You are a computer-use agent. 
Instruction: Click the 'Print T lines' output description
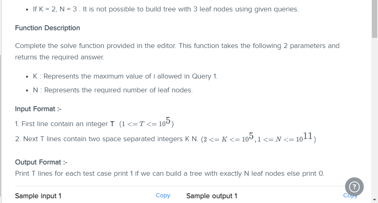tap(169, 174)
